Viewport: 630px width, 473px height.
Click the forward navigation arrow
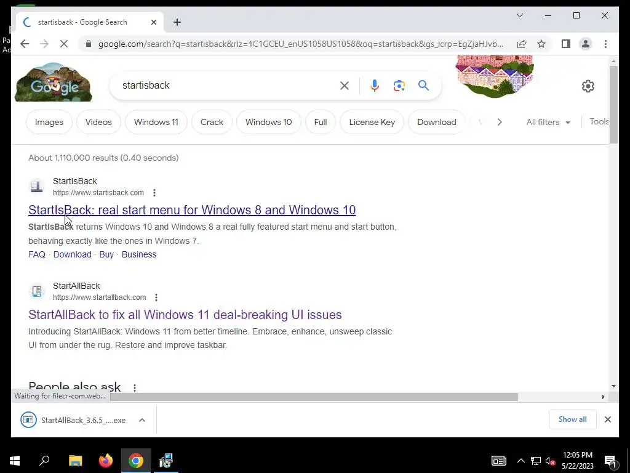pyautogui.click(x=44, y=44)
